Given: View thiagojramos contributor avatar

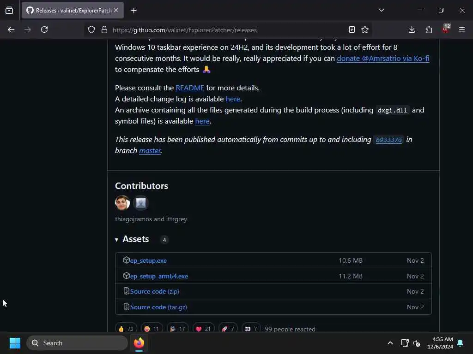Looking at the screenshot, I should click(x=122, y=203).
